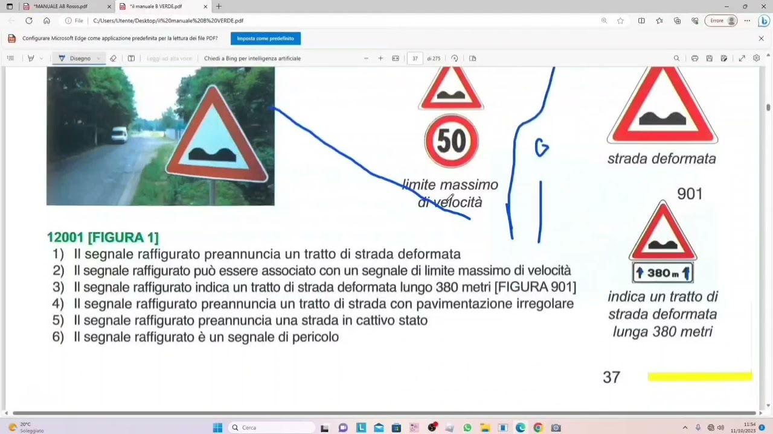773x434 pixels.
Task: Click the Save As icon
Action: click(723, 58)
